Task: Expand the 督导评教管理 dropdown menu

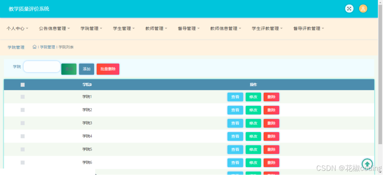Action: [x=309, y=29]
